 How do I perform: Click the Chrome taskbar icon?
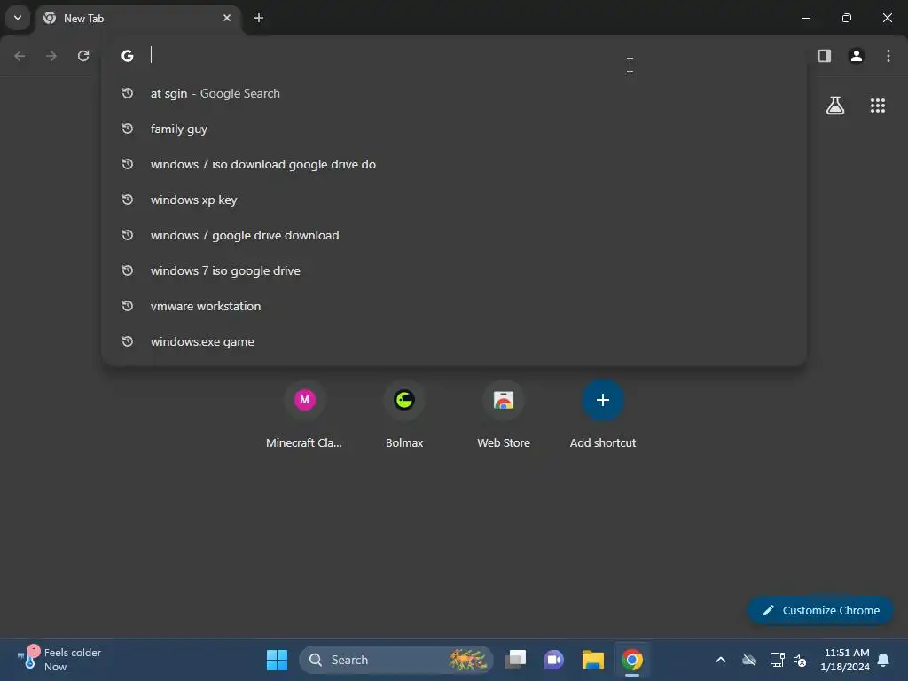tap(631, 660)
